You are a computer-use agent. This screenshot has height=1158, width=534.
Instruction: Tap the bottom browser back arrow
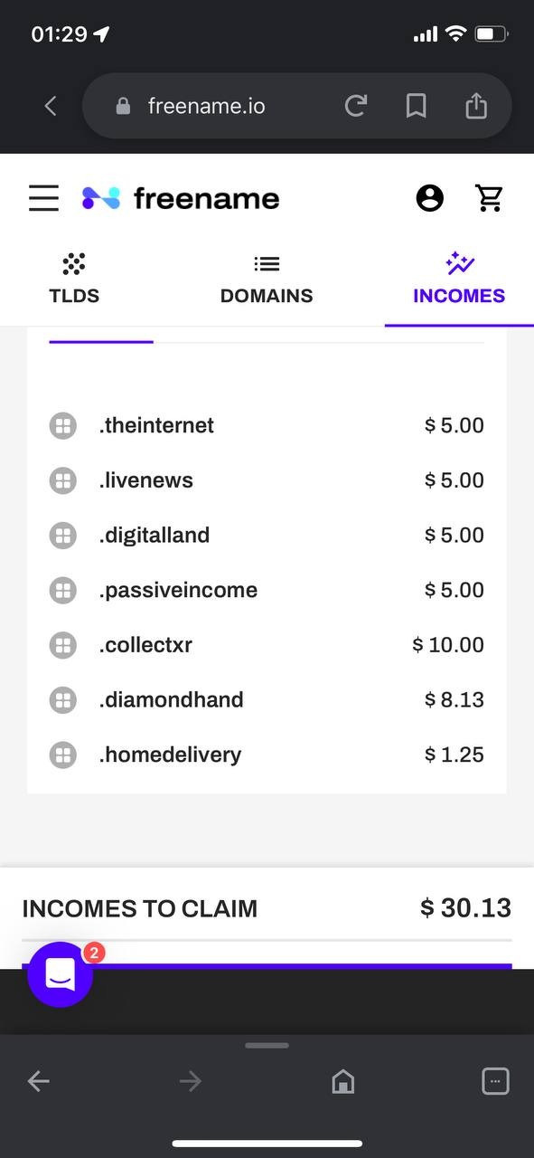coord(38,1081)
